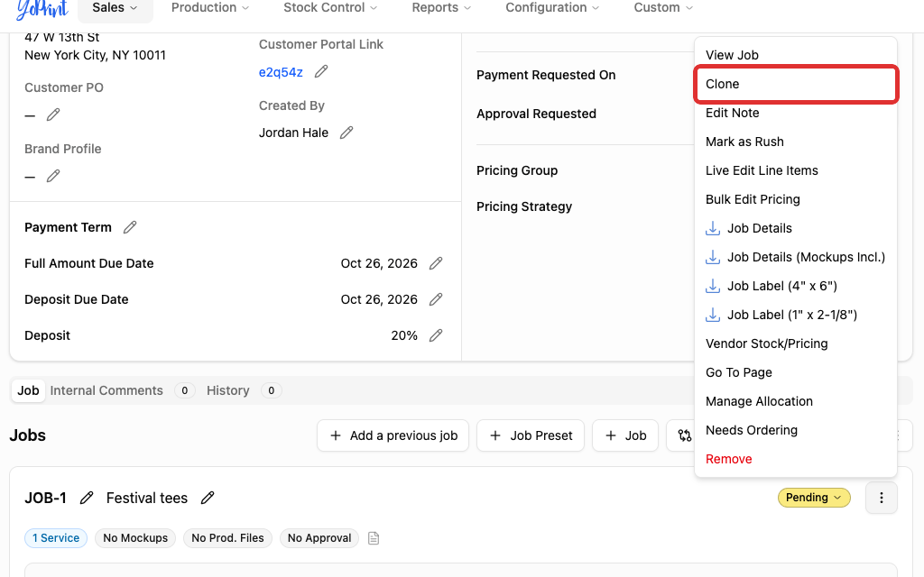This screenshot has width=924, height=577.
Task: Open the job note document icon
Action: pos(374,538)
